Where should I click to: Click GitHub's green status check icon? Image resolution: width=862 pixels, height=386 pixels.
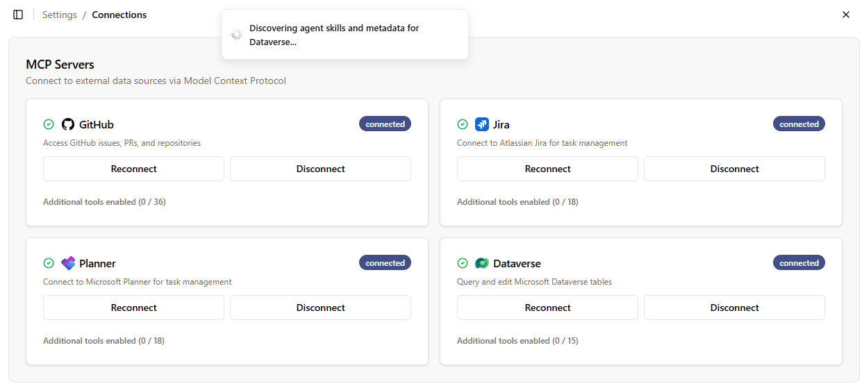pyautogui.click(x=49, y=124)
